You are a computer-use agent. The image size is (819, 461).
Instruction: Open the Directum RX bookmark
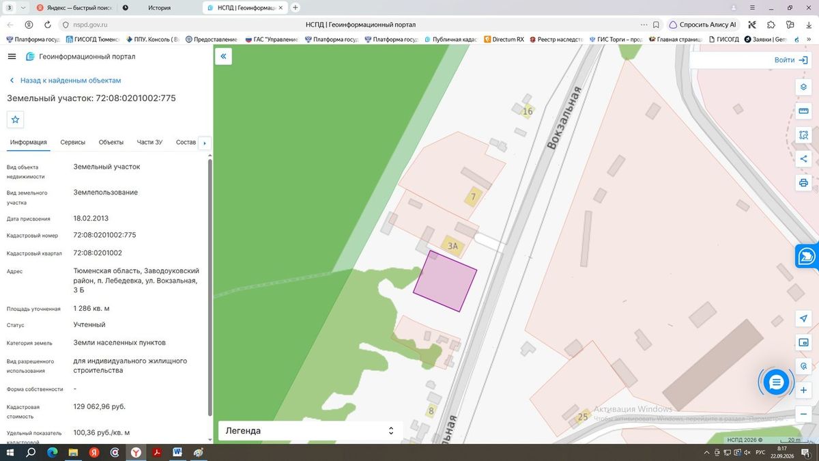[x=504, y=40]
